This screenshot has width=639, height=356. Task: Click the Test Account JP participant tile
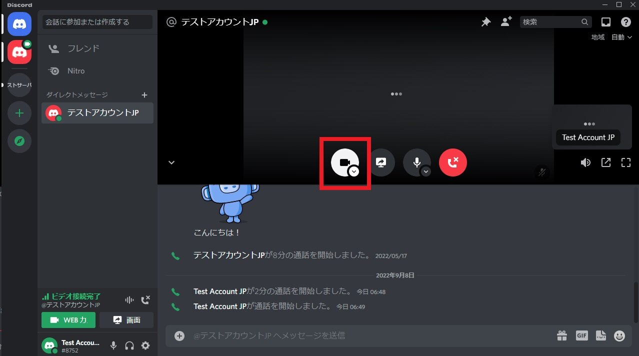coord(592,127)
